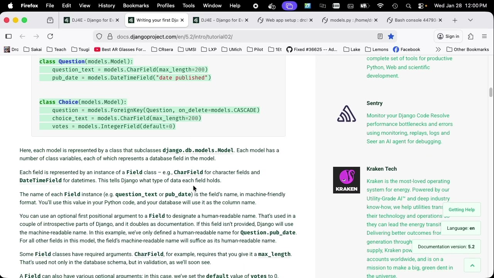Show site info via the lock icon
Image resolution: width=494 pixels, height=278 pixels.
[110, 37]
